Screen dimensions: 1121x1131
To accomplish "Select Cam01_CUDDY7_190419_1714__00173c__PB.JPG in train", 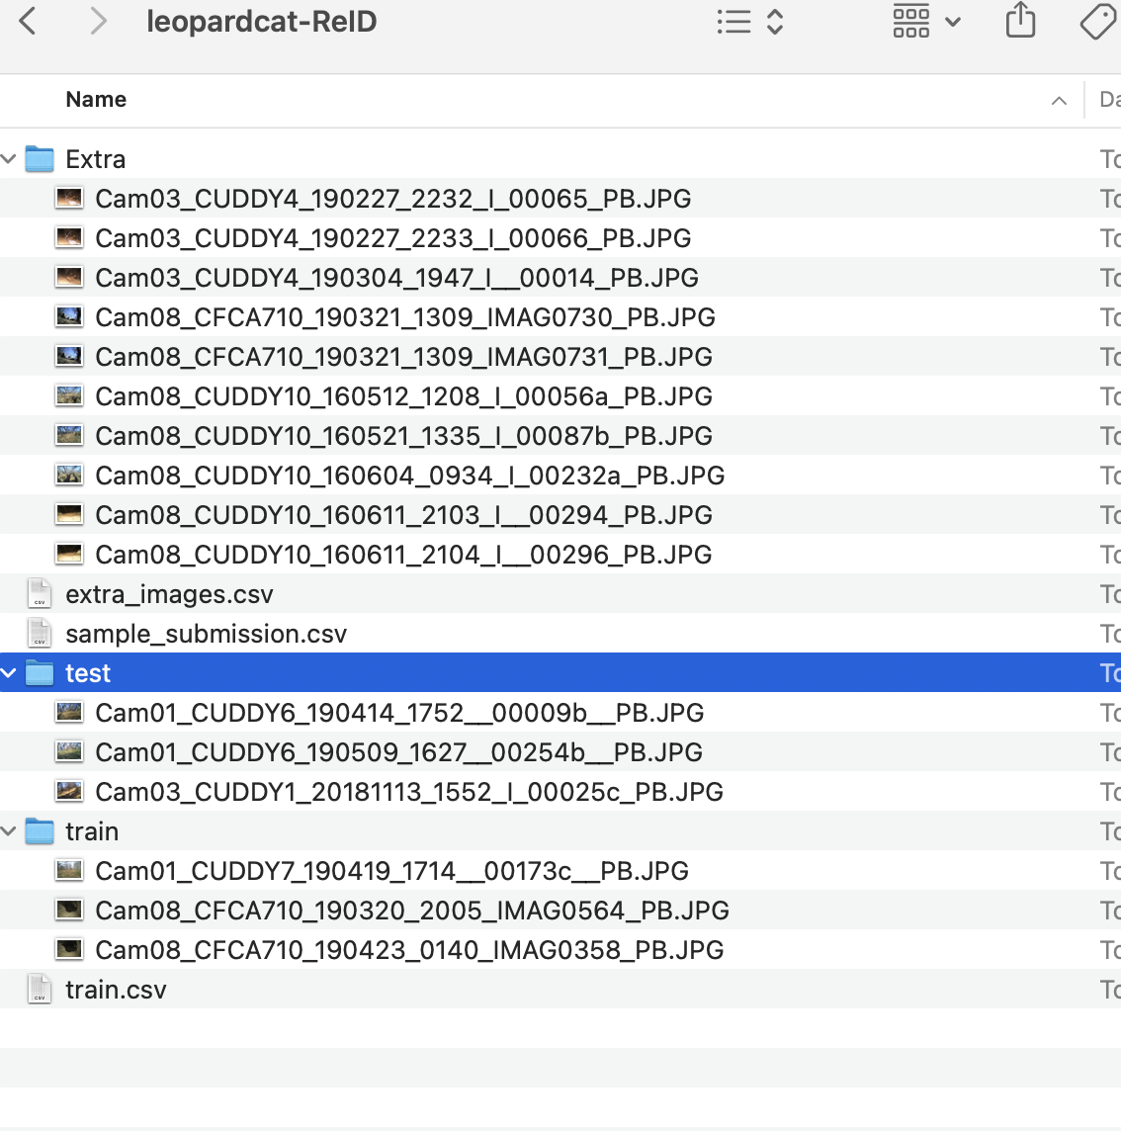I will pos(390,871).
